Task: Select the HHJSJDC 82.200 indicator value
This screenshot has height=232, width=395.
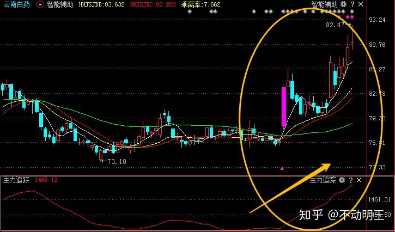Action: pos(153,4)
